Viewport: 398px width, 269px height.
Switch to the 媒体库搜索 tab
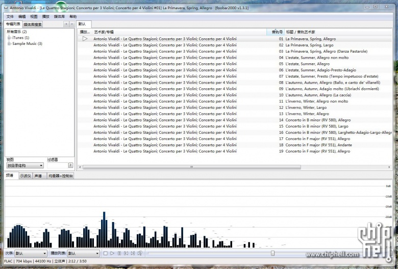pos(33,25)
